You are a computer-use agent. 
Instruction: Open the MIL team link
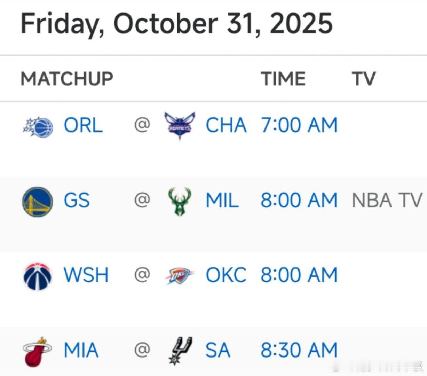tap(222, 201)
